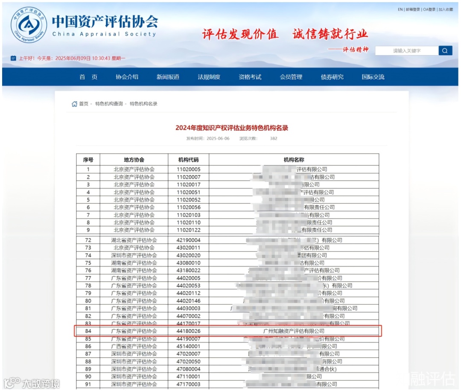Image resolution: width=461 pixels, height=392 pixels.
Task: Click the 序号 column header
Action: point(88,160)
